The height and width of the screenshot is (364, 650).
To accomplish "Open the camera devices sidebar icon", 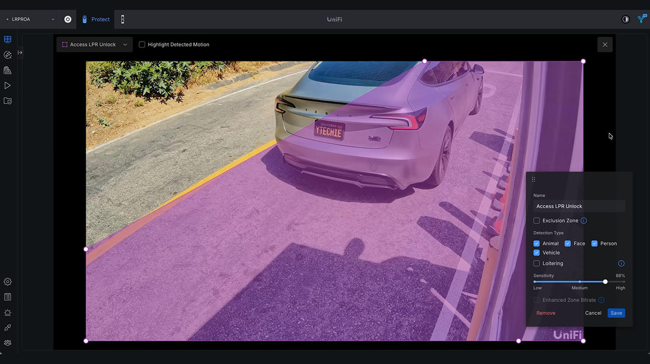I will point(7,70).
